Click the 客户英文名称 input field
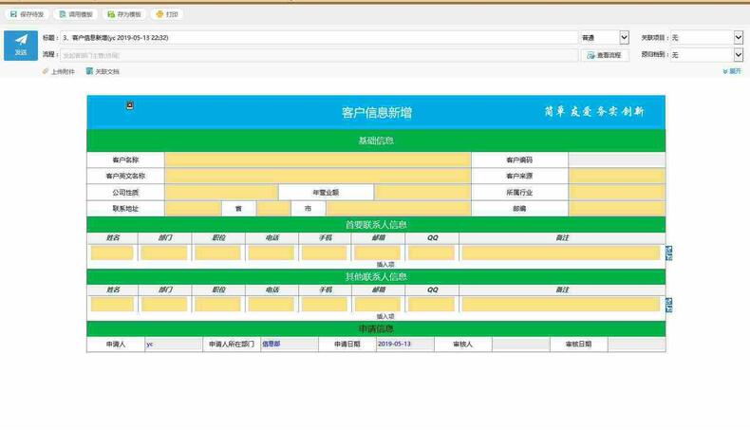The width and height of the screenshot is (750, 430). 318,176
